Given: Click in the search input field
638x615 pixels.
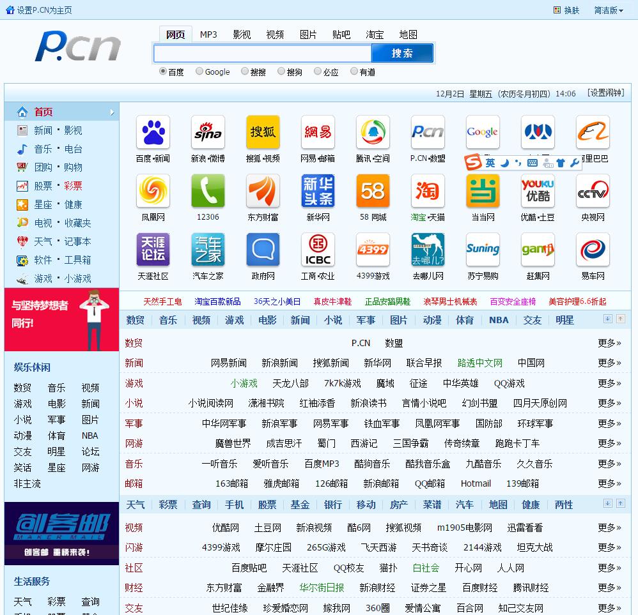Looking at the screenshot, I should click(263, 53).
